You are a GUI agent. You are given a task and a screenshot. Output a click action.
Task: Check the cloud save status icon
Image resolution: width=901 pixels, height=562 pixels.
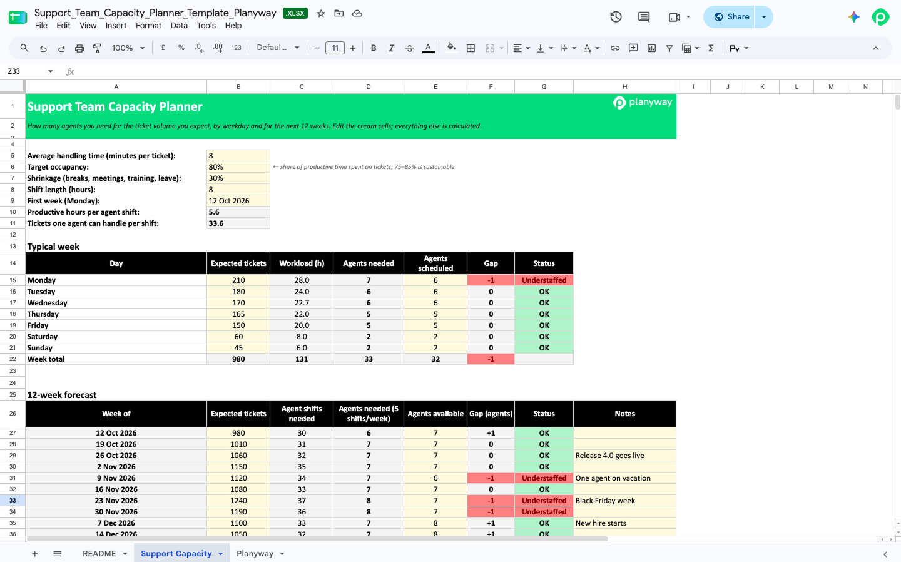[x=357, y=13]
